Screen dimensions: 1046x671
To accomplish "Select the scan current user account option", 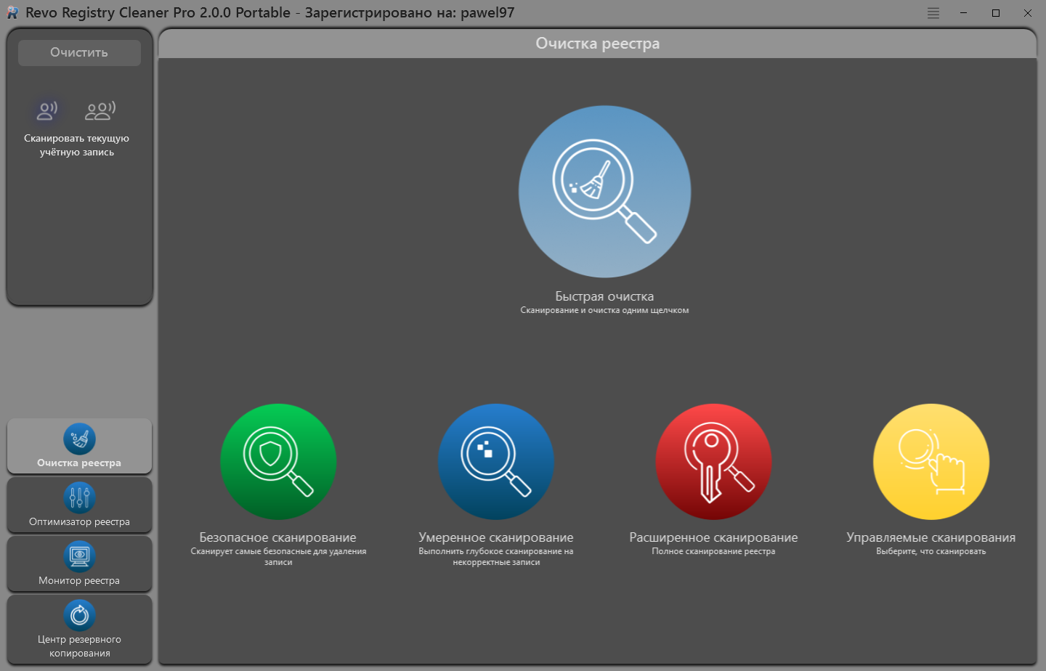I will pyautogui.click(x=48, y=111).
